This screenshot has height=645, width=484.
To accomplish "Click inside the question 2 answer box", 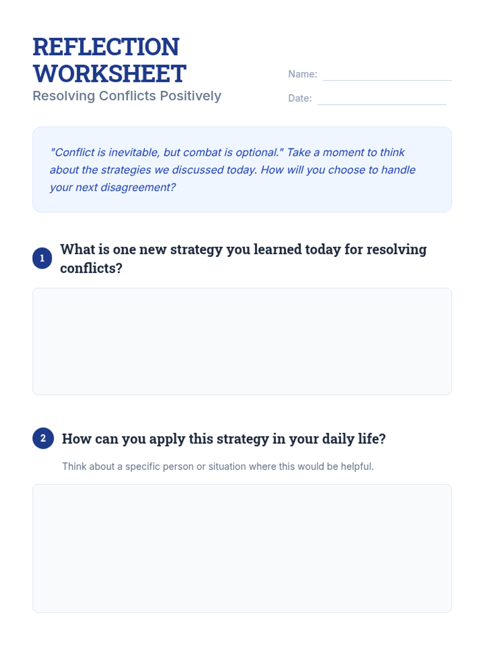I will (242, 548).
